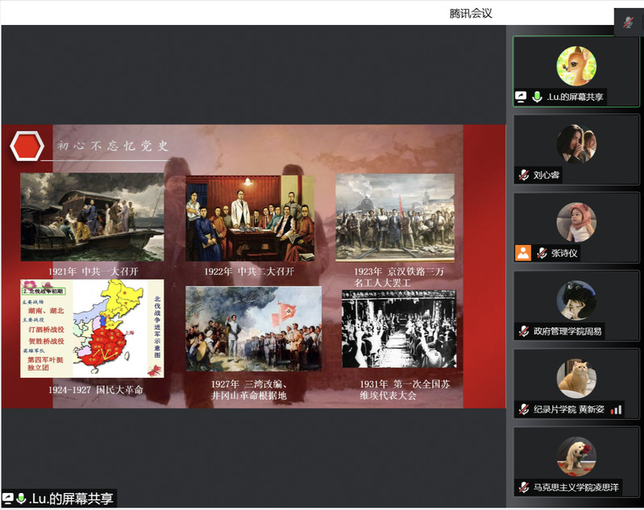
Task: Click the red hexagon icon in slide header
Action: pos(27,146)
